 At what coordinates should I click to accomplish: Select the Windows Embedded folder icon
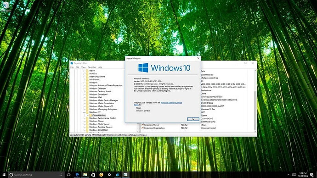(87, 94)
